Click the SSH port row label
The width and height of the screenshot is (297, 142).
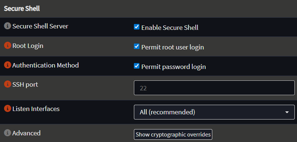coord(25,84)
